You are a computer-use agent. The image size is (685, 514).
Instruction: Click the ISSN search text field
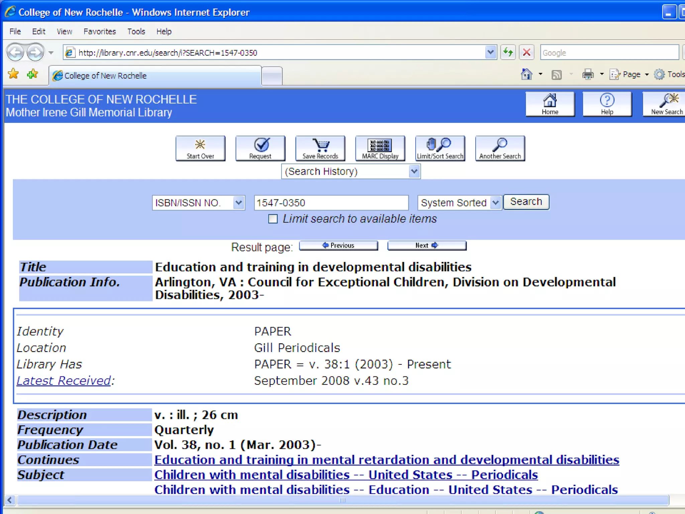click(x=331, y=203)
